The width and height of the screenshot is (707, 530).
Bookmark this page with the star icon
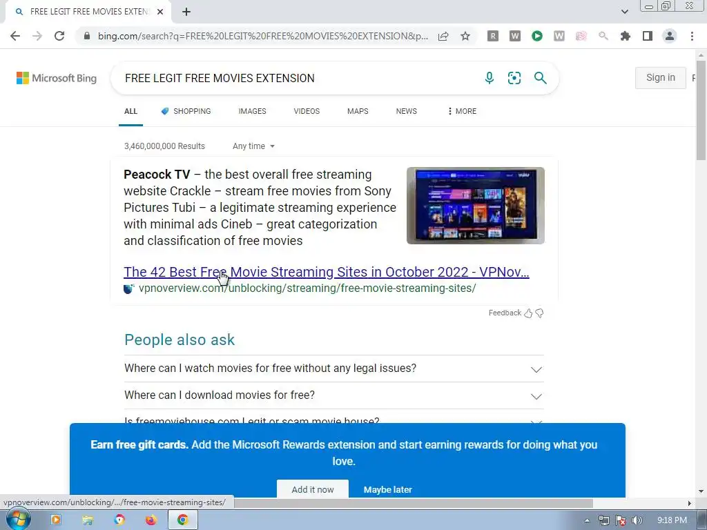(x=465, y=36)
